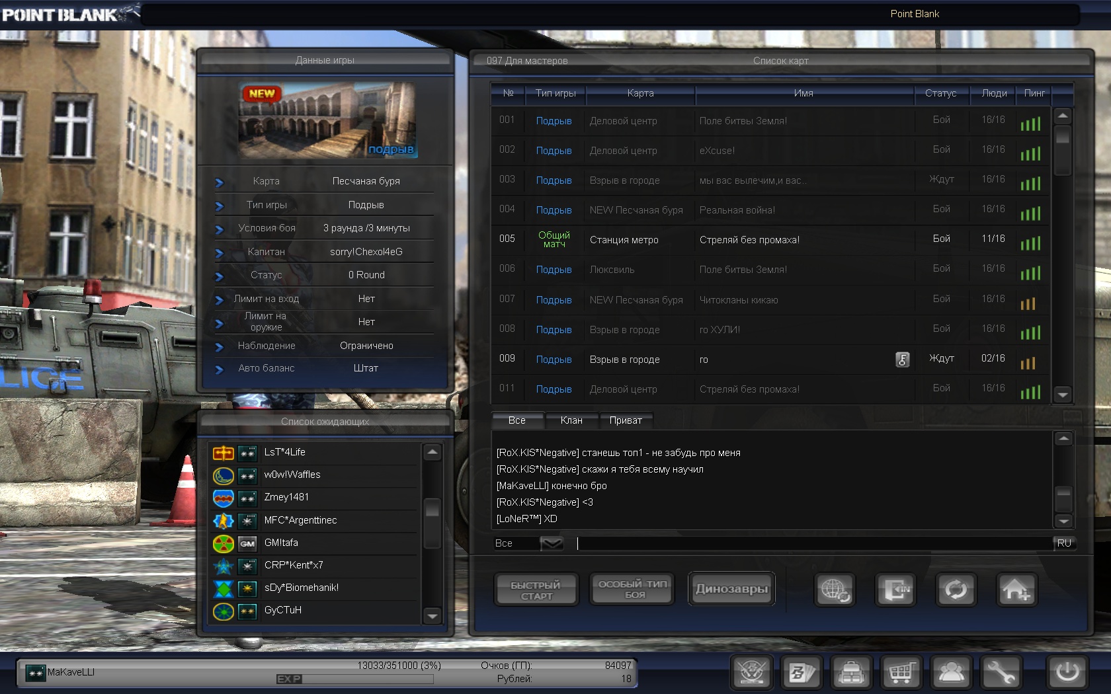Open the clan emblem menu button
Viewport: 1111px width, 694px height.
(753, 673)
